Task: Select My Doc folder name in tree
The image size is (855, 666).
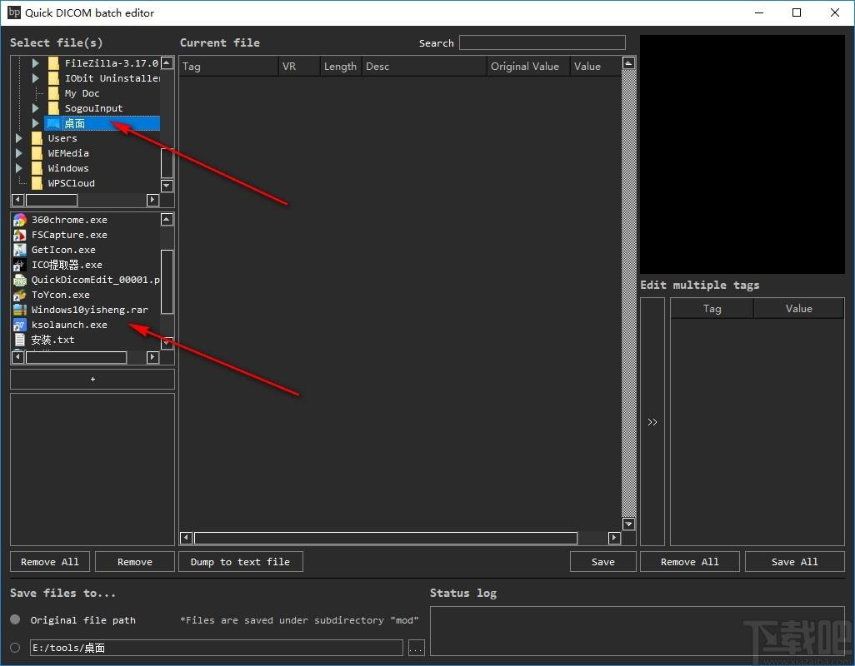Action: click(82, 93)
